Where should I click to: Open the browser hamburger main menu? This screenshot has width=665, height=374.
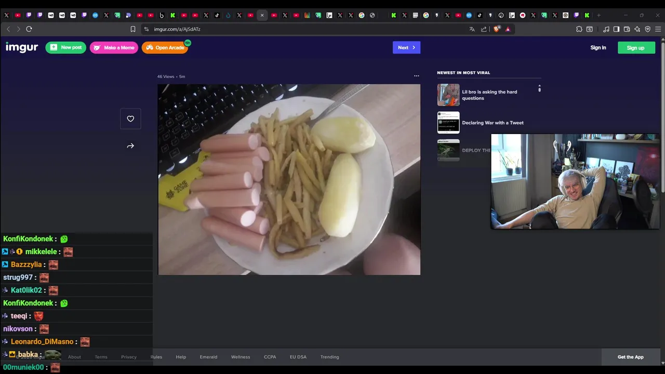click(x=658, y=29)
